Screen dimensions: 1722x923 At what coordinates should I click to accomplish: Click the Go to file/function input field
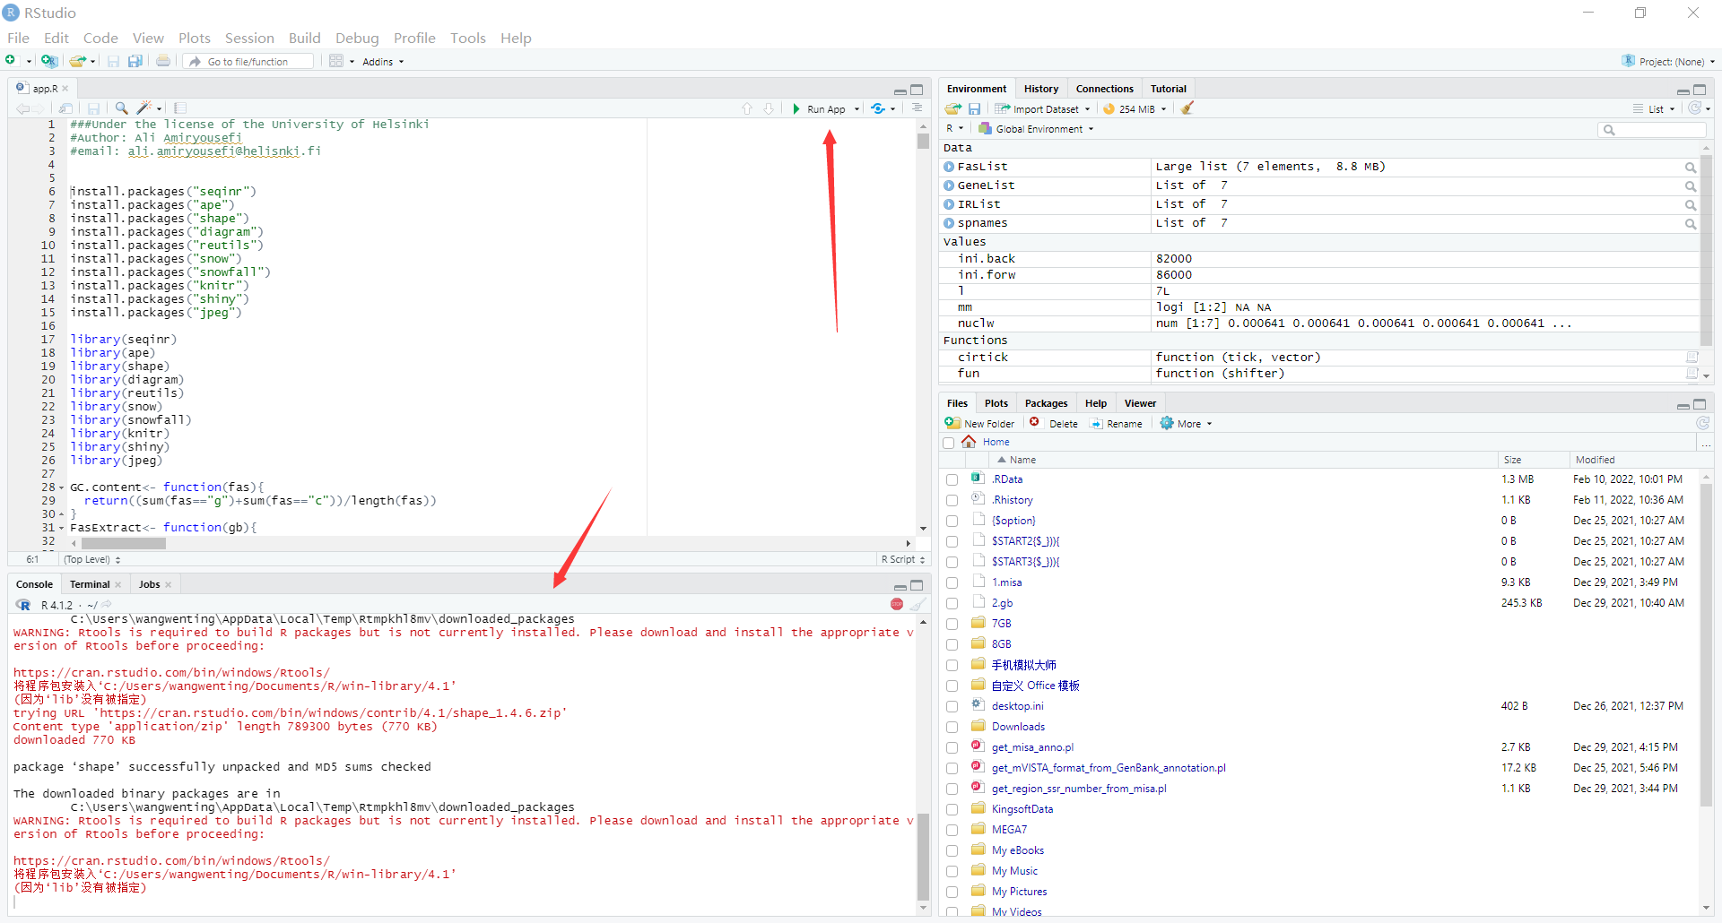(x=248, y=62)
